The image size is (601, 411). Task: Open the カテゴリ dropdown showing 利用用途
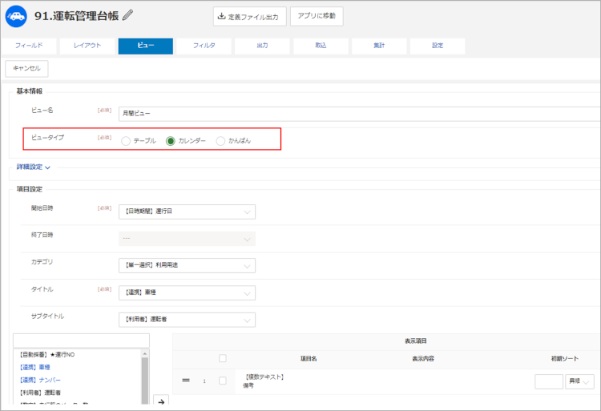click(187, 265)
